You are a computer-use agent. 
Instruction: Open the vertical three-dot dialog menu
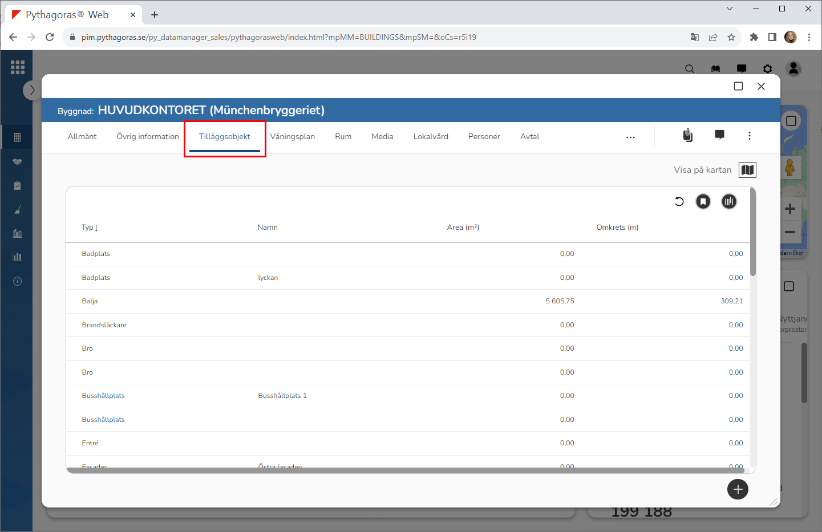click(x=750, y=136)
